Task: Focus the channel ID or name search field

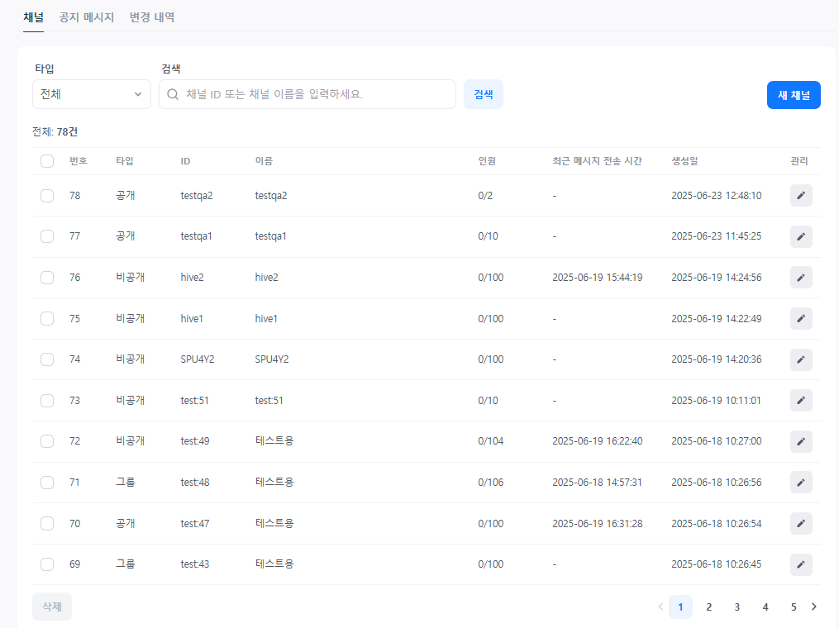Action: point(314,94)
